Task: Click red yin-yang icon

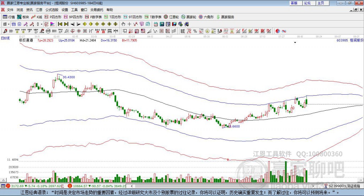Action: coord(277,31)
